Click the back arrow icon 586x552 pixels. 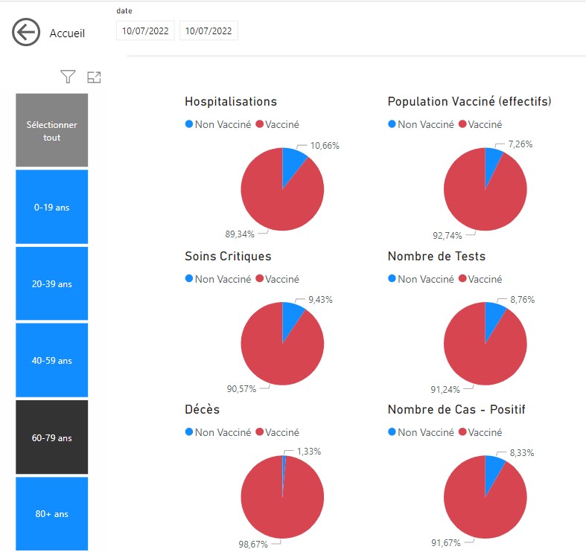(25, 33)
